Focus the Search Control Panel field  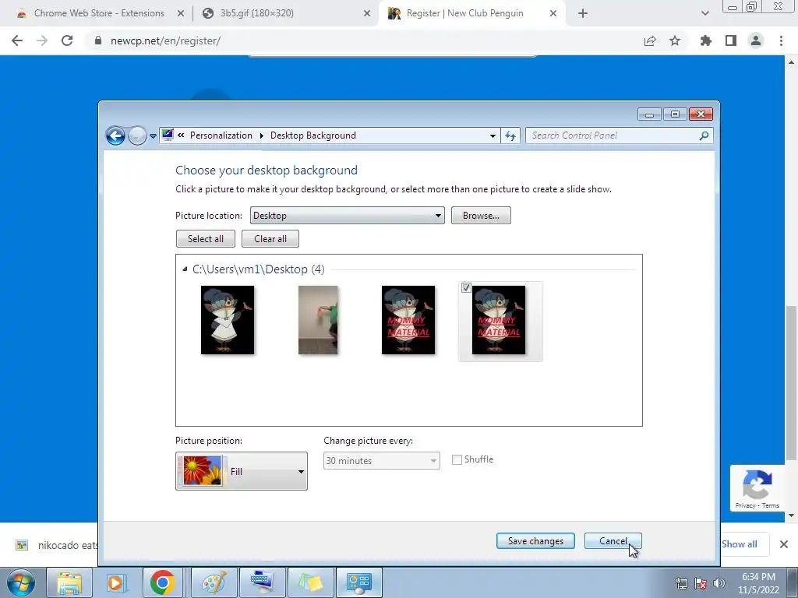[x=611, y=135]
